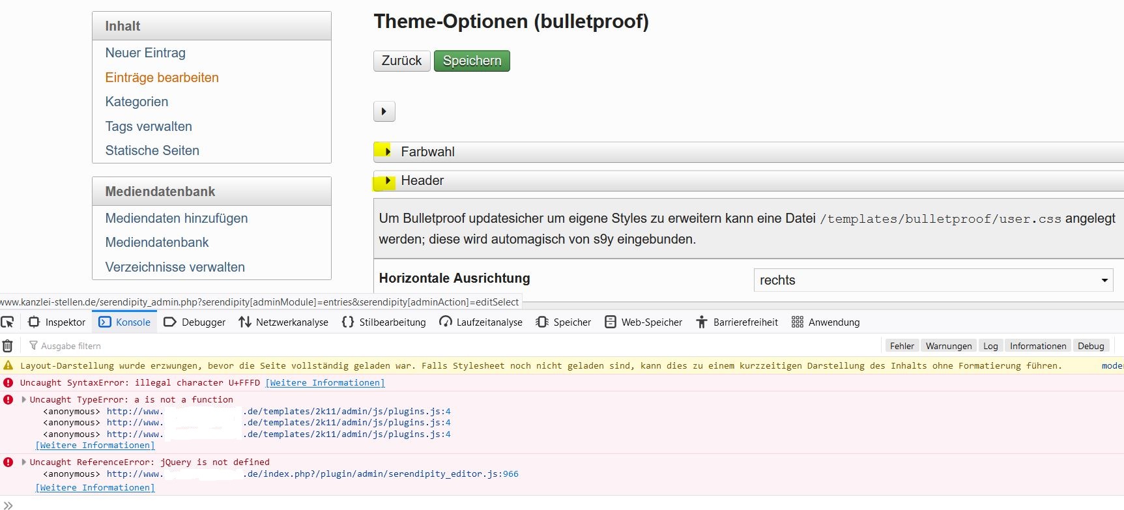This screenshot has width=1124, height=510.
Task: Open Netzwerkanalyse panel
Action: (283, 322)
